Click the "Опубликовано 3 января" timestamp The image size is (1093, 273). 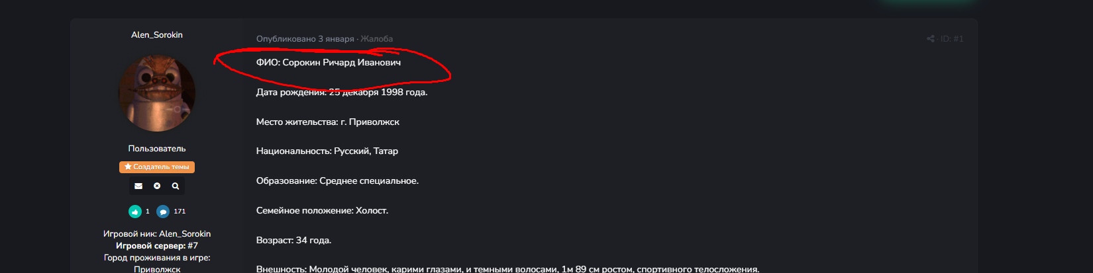tap(305, 39)
